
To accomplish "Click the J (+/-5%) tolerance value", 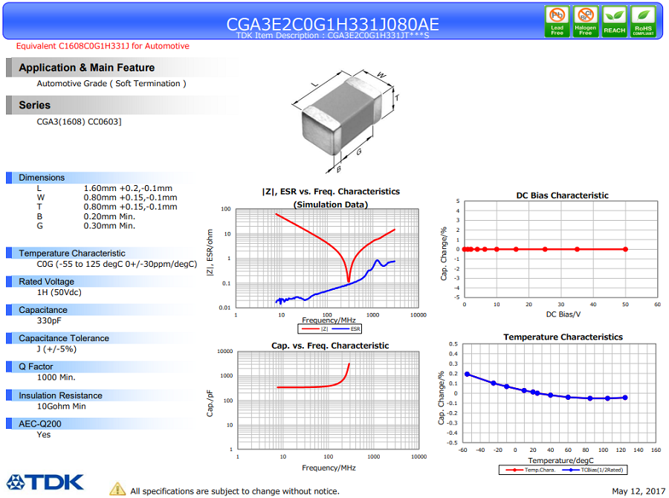I will (56, 349).
